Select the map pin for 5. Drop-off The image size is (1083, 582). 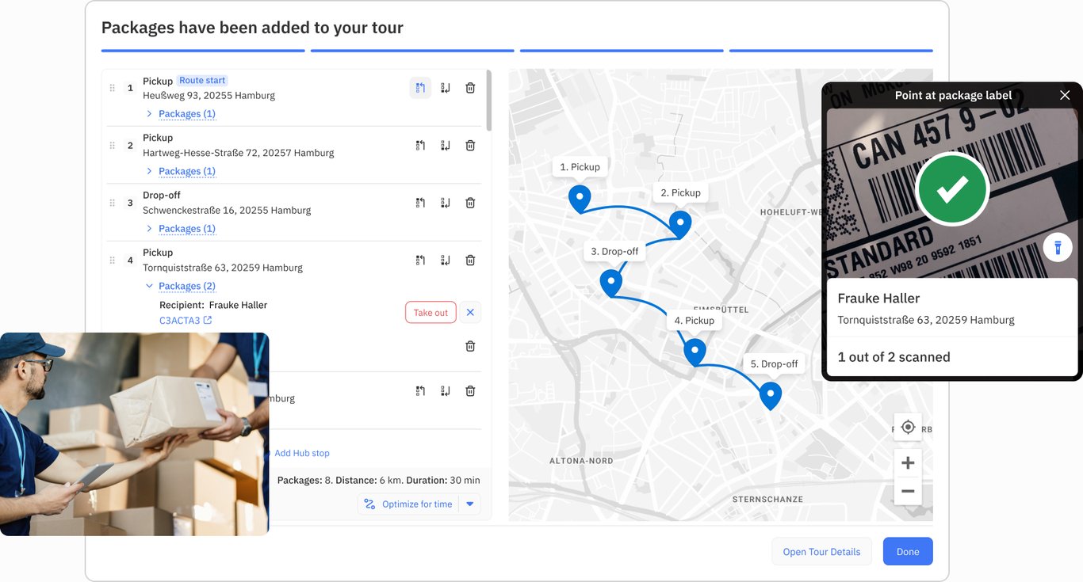(x=770, y=395)
